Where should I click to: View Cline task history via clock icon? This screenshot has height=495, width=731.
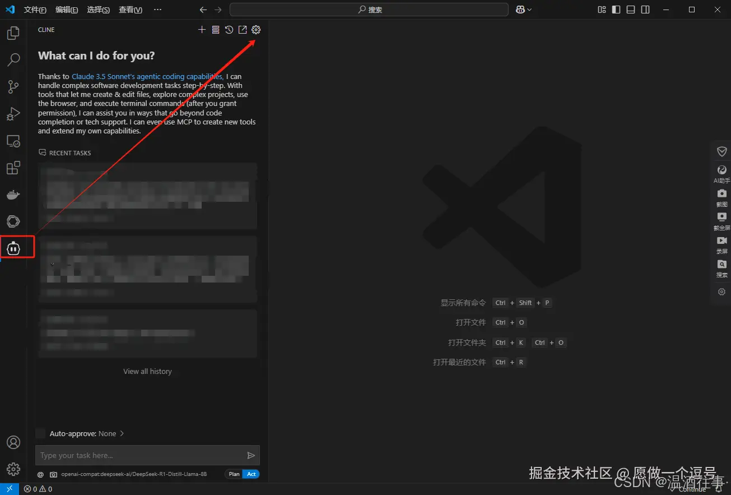(x=229, y=30)
